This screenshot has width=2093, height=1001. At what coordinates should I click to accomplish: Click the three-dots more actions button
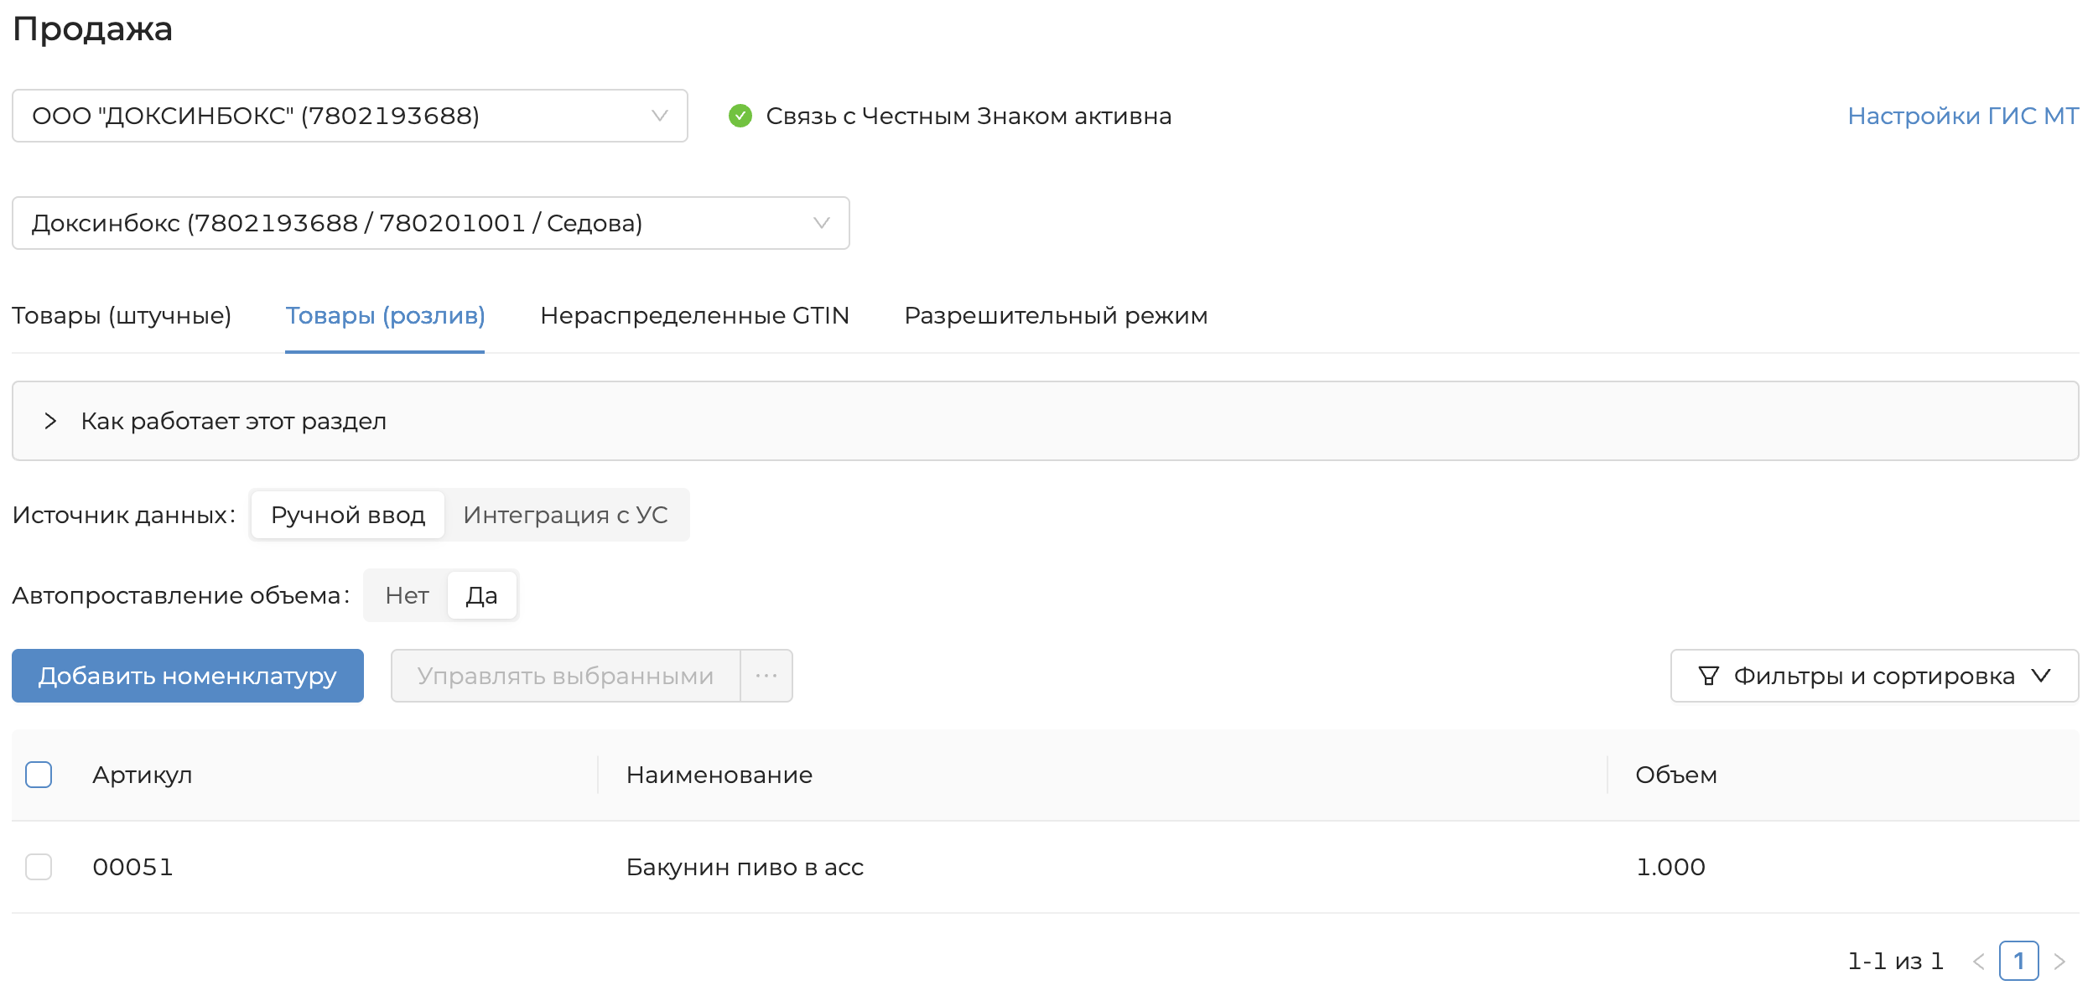click(766, 676)
